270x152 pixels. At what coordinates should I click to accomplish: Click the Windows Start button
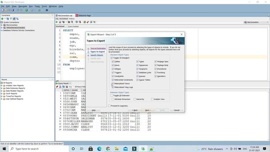click(4, 149)
